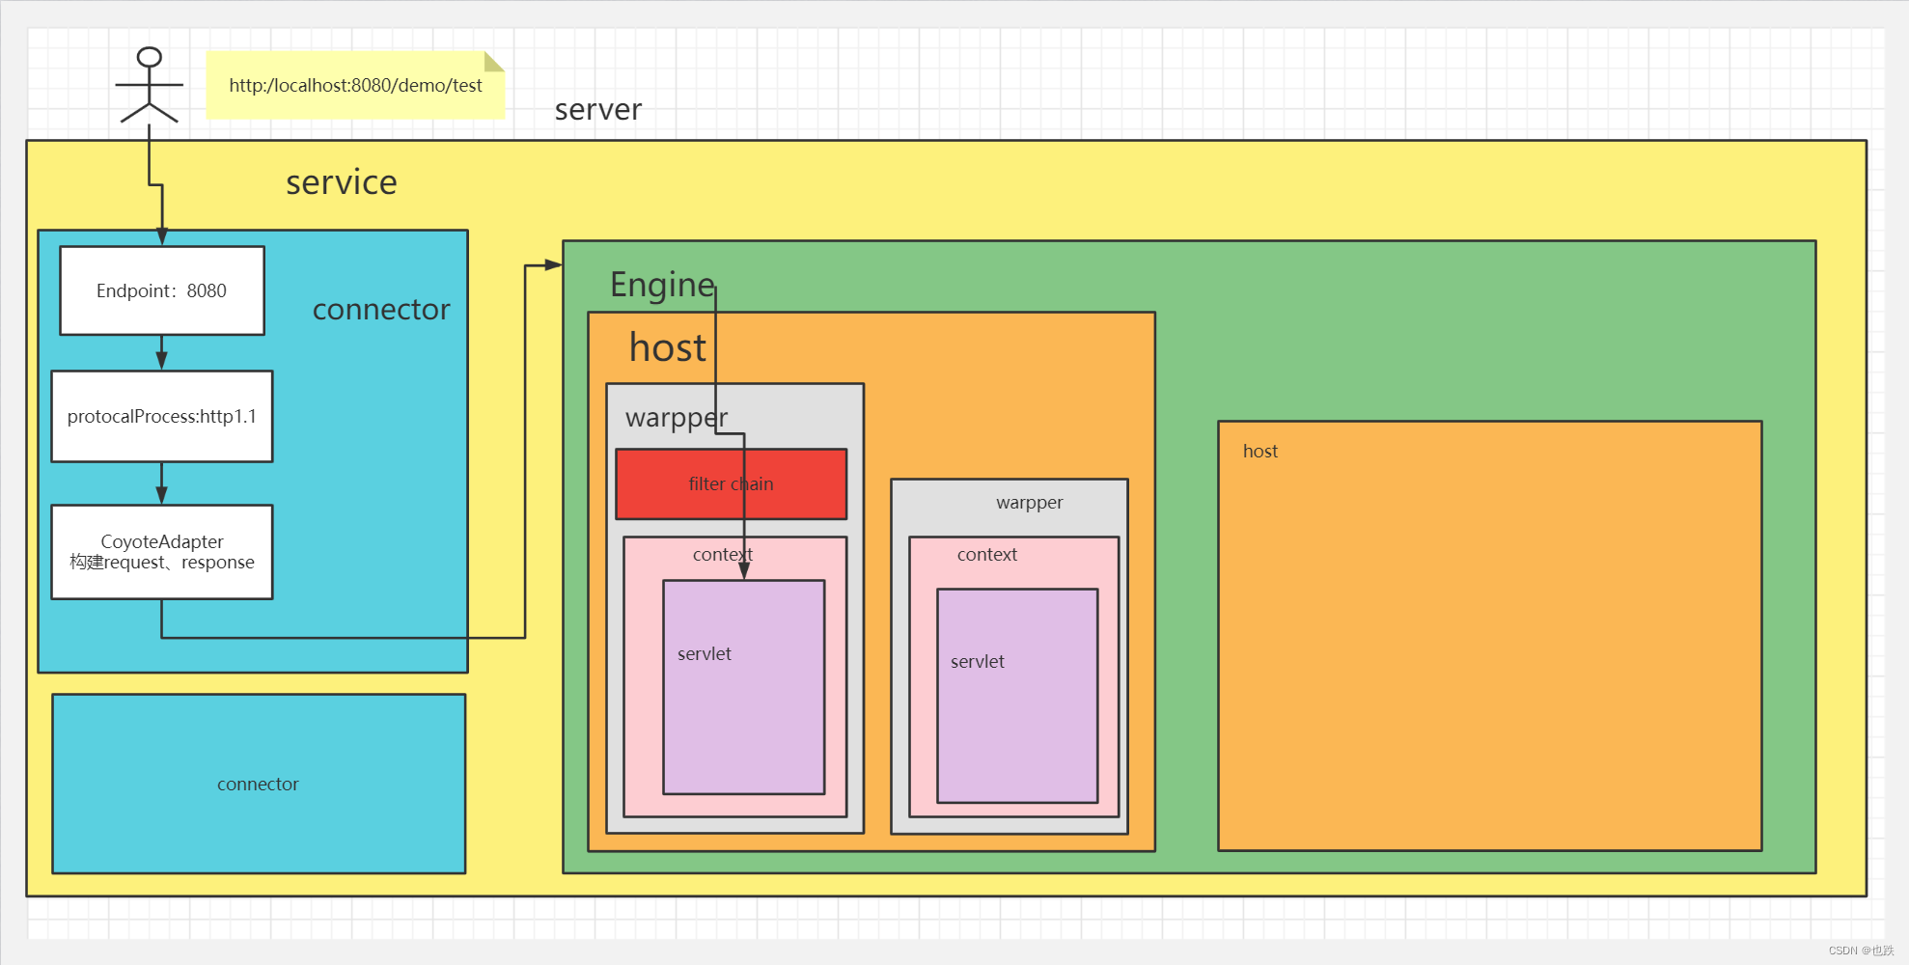The height and width of the screenshot is (965, 1909).
Task: Select the empty right 'host' orange box
Action: coord(1490,636)
